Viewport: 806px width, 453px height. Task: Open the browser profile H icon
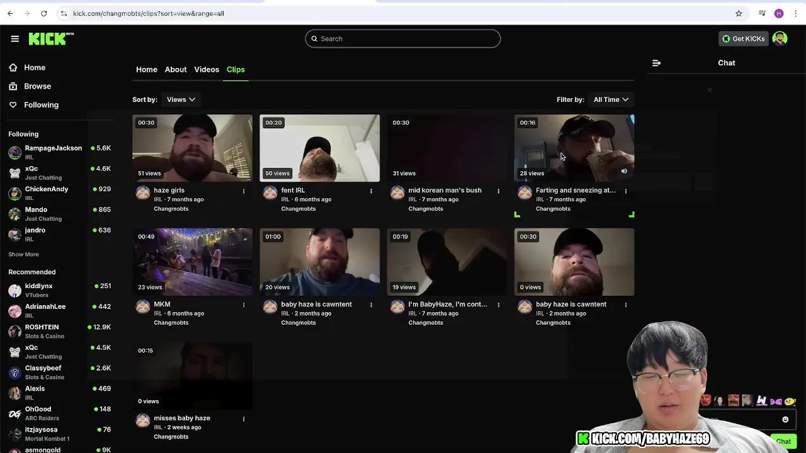click(x=779, y=13)
